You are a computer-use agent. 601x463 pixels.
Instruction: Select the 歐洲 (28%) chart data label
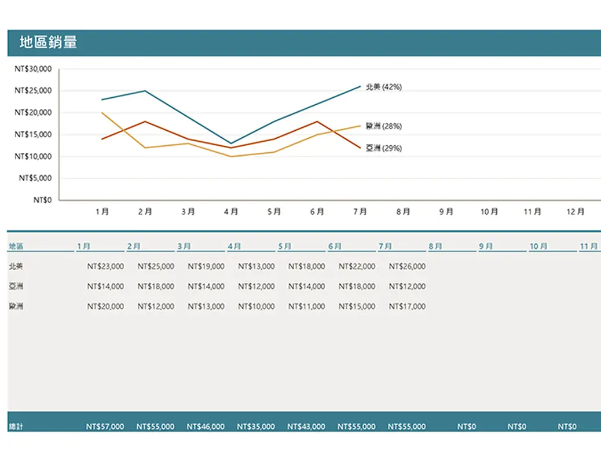click(x=383, y=126)
